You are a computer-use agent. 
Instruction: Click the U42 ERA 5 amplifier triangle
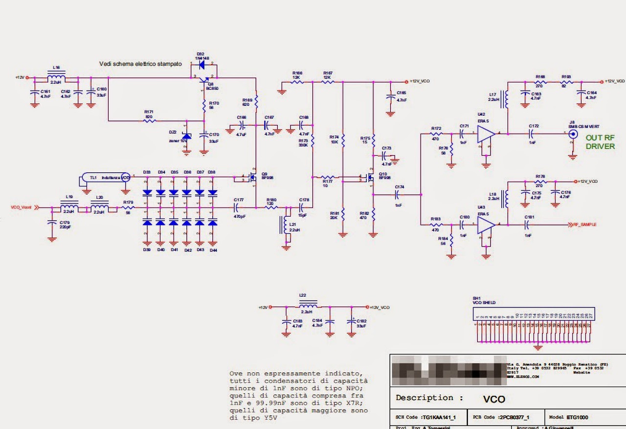click(x=487, y=133)
